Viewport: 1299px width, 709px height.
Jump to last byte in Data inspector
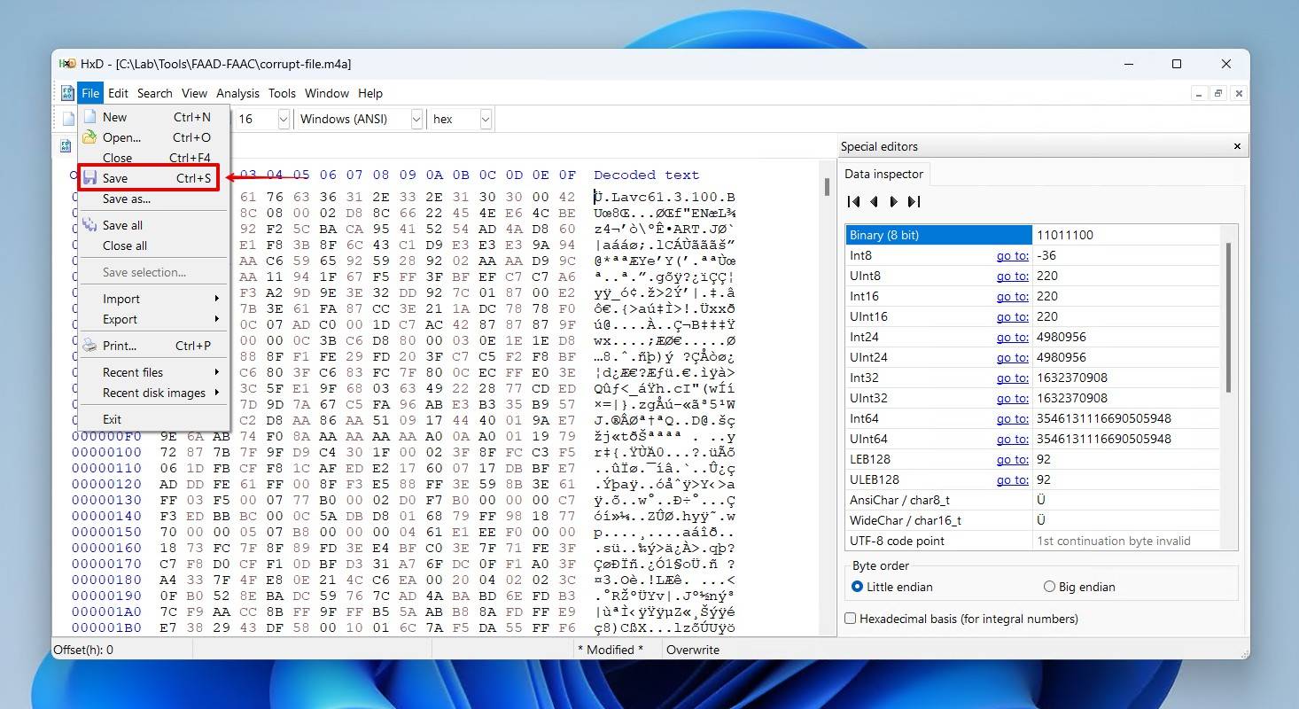pos(914,202)
